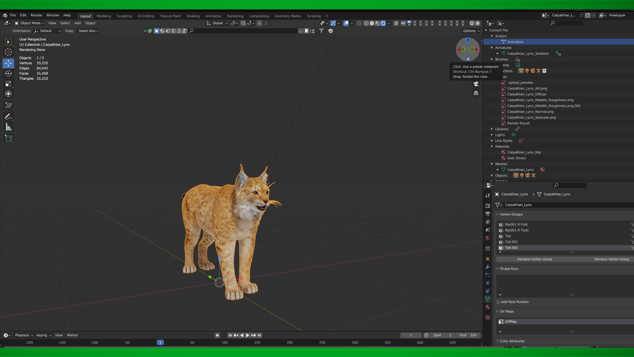This screenshot has height=357, width=634.
Task: Switch to material preview shading
Action: (377, 23)
